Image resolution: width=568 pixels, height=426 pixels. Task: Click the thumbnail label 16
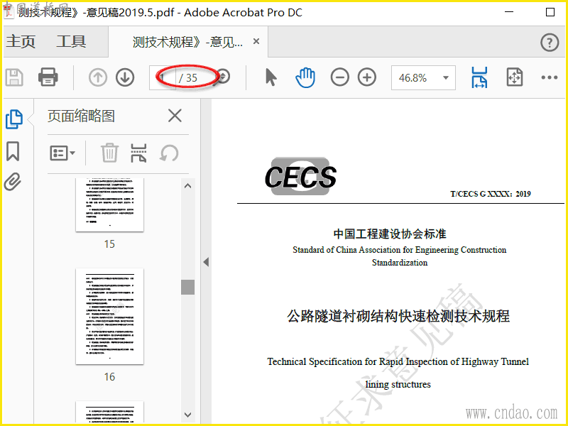(x=109, y=377)
